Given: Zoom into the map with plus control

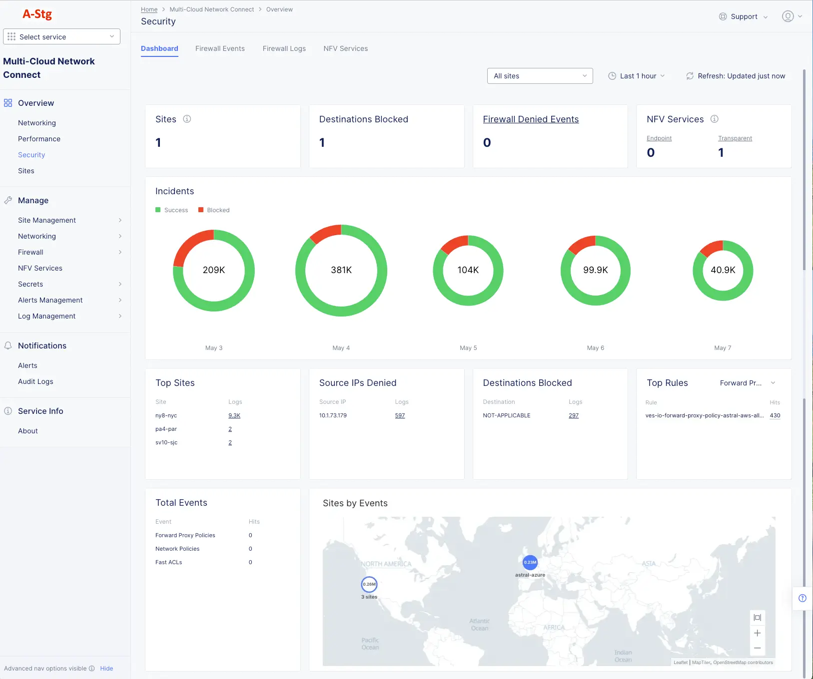Looking at the screenshot, I should [757, 633].
